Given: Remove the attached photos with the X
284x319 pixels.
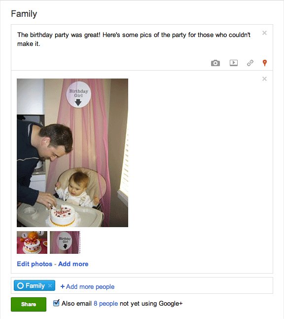Looking at the screenshot, I should tap(264, 79).
